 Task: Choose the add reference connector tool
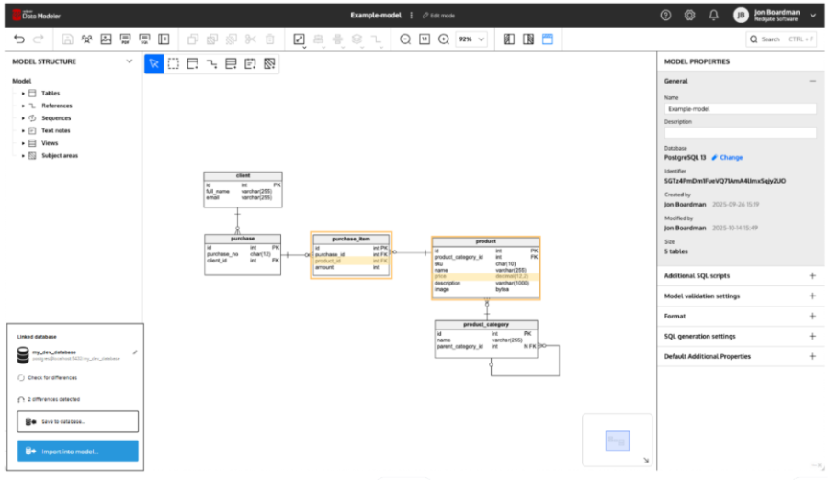[x=211, y=63]
